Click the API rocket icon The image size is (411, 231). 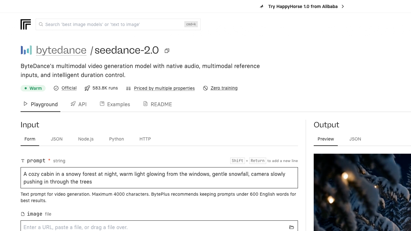pos(73,104)
